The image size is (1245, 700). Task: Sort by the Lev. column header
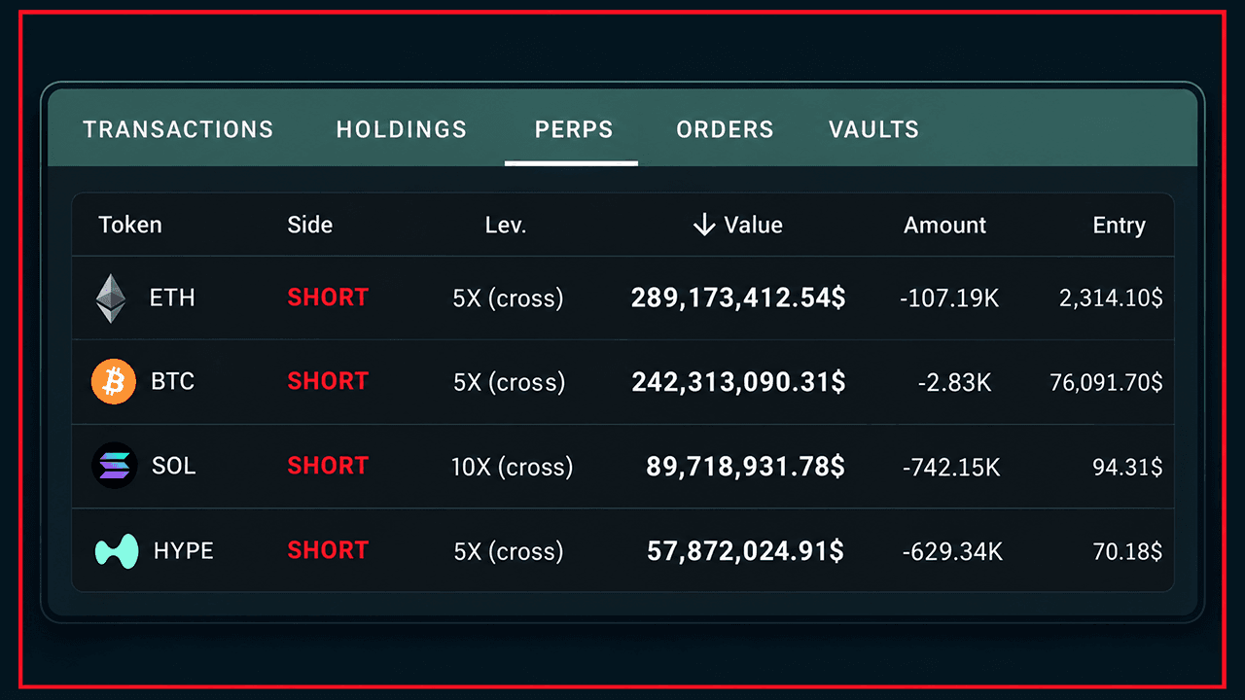point(506,226)
